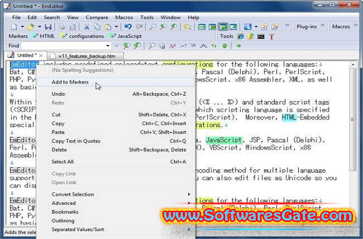The width and height of the screenshot is (363, 239).
Task: Toggle the HTML marker
Action: [44, 36]
